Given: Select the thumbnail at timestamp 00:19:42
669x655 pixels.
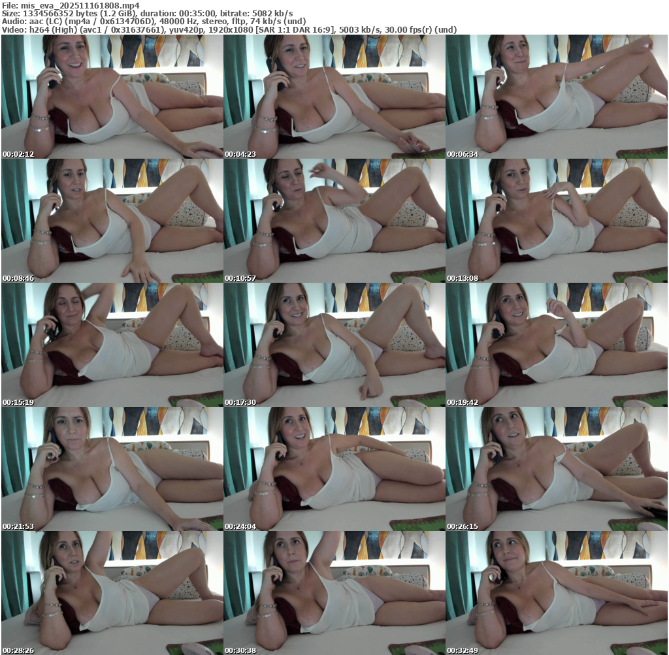Looking at the screenshot, I should (557, 345).
